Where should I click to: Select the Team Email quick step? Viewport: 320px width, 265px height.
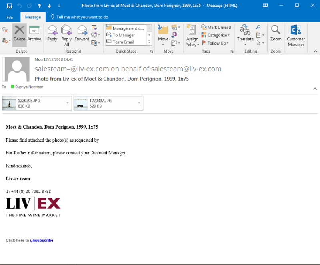coord(126,42)
